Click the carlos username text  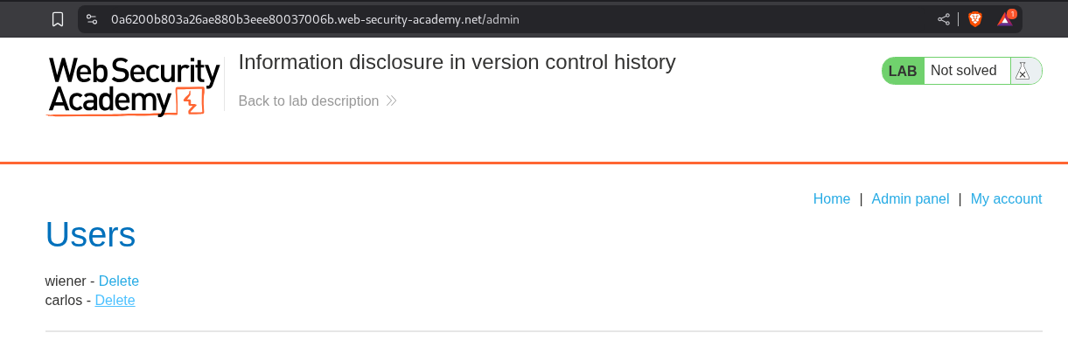click(64, 301)
